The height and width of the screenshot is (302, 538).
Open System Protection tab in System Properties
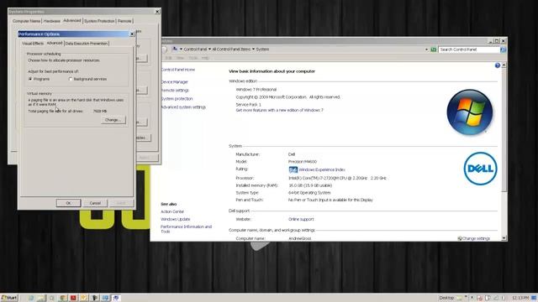click(99, 21)
